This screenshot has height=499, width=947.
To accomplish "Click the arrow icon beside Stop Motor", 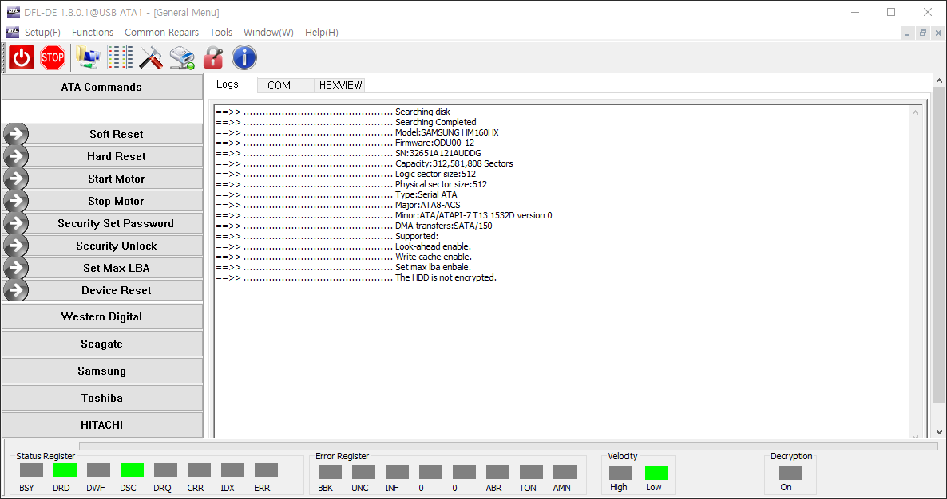I will (x=16, y=202).
